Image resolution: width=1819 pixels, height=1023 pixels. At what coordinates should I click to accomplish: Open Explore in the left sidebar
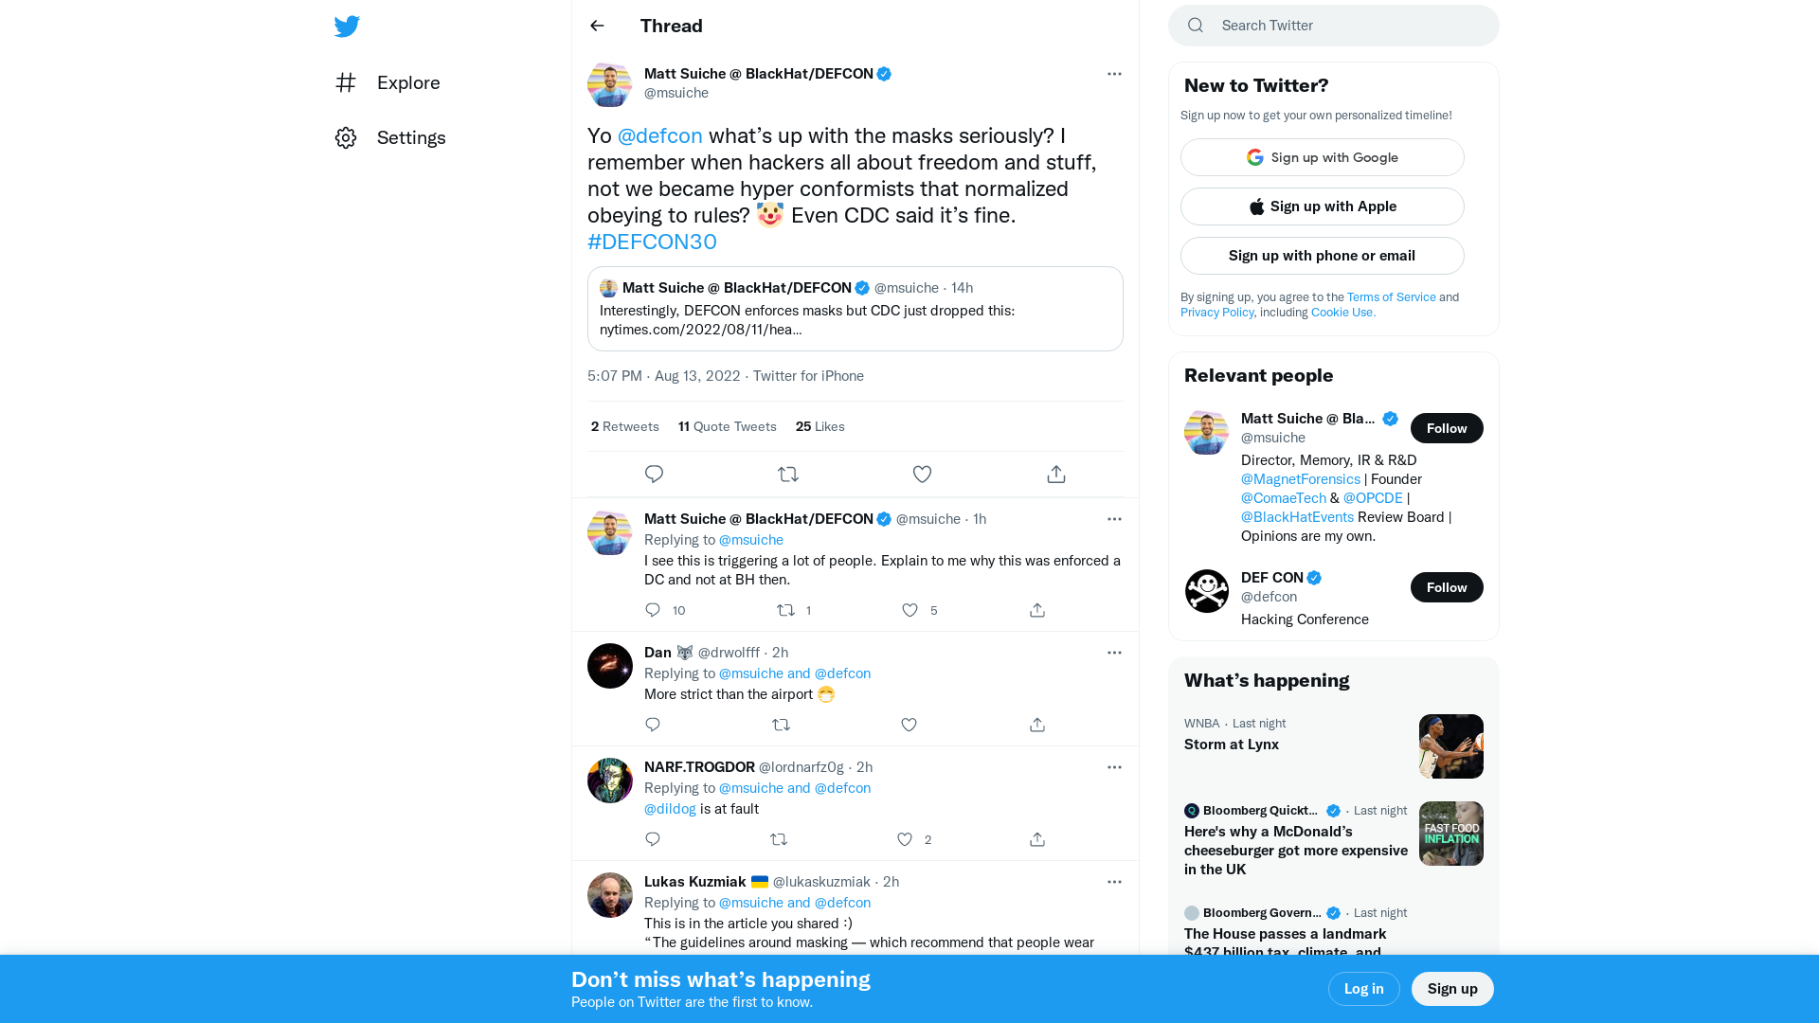(x=407, y=82)
